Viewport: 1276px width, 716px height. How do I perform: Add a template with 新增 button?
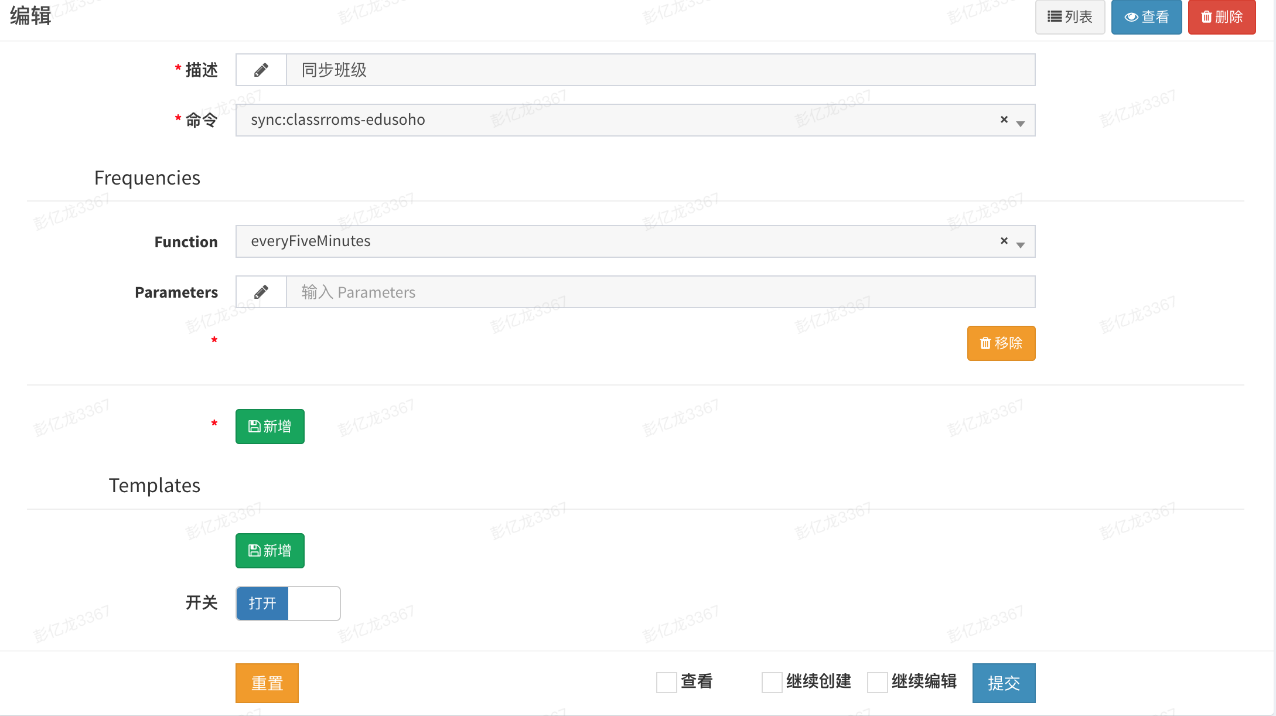click(269, 551)
